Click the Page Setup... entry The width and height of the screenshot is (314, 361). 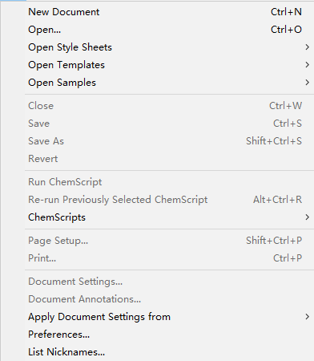click(x=169, y=241)
